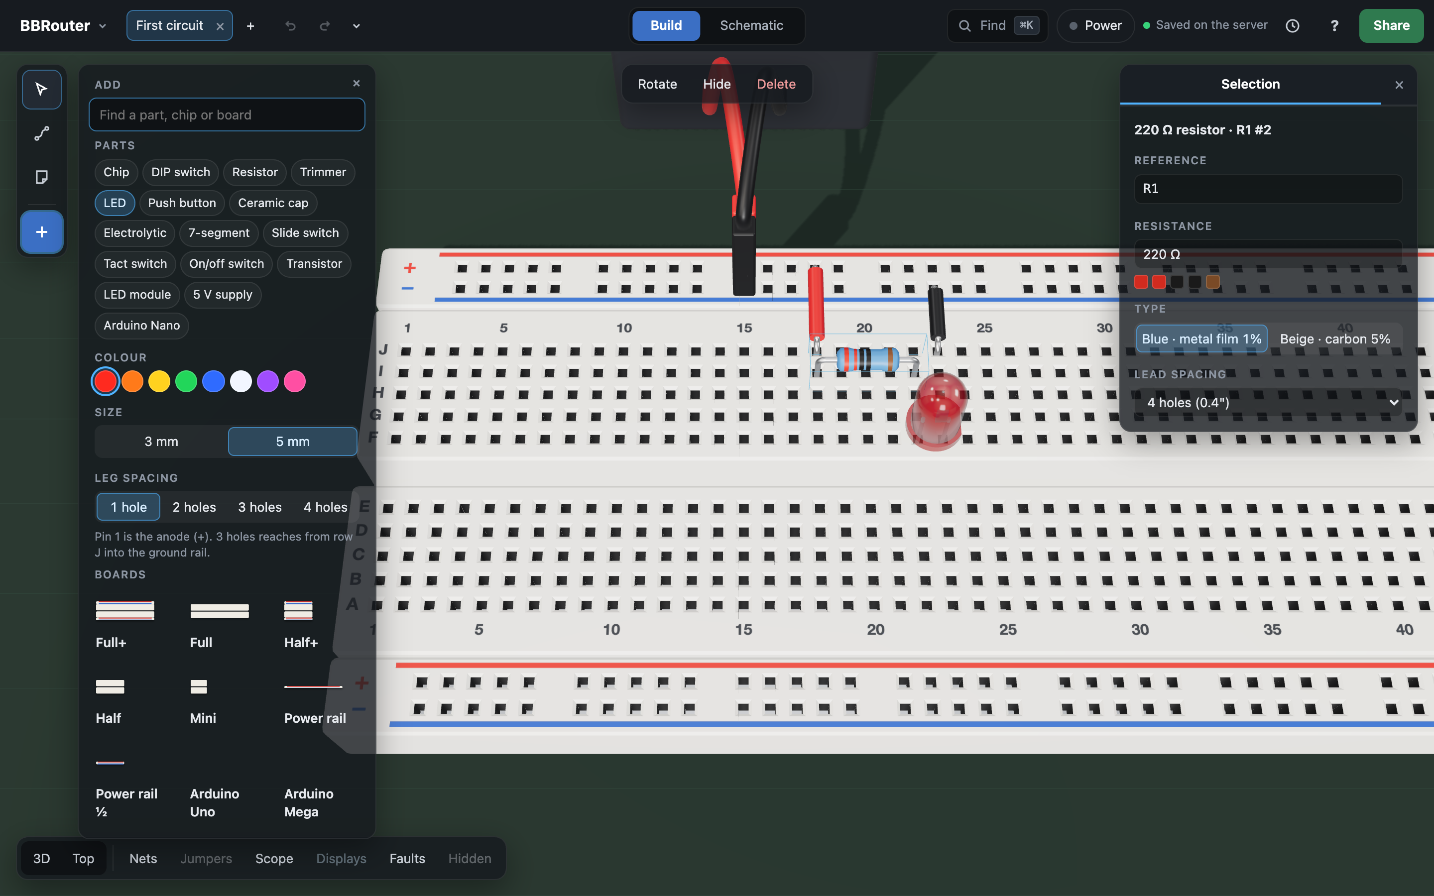The height and width of the screenshot is (896, 1434).
Task: Click the redo arrow icon
Action: [324, 25]
